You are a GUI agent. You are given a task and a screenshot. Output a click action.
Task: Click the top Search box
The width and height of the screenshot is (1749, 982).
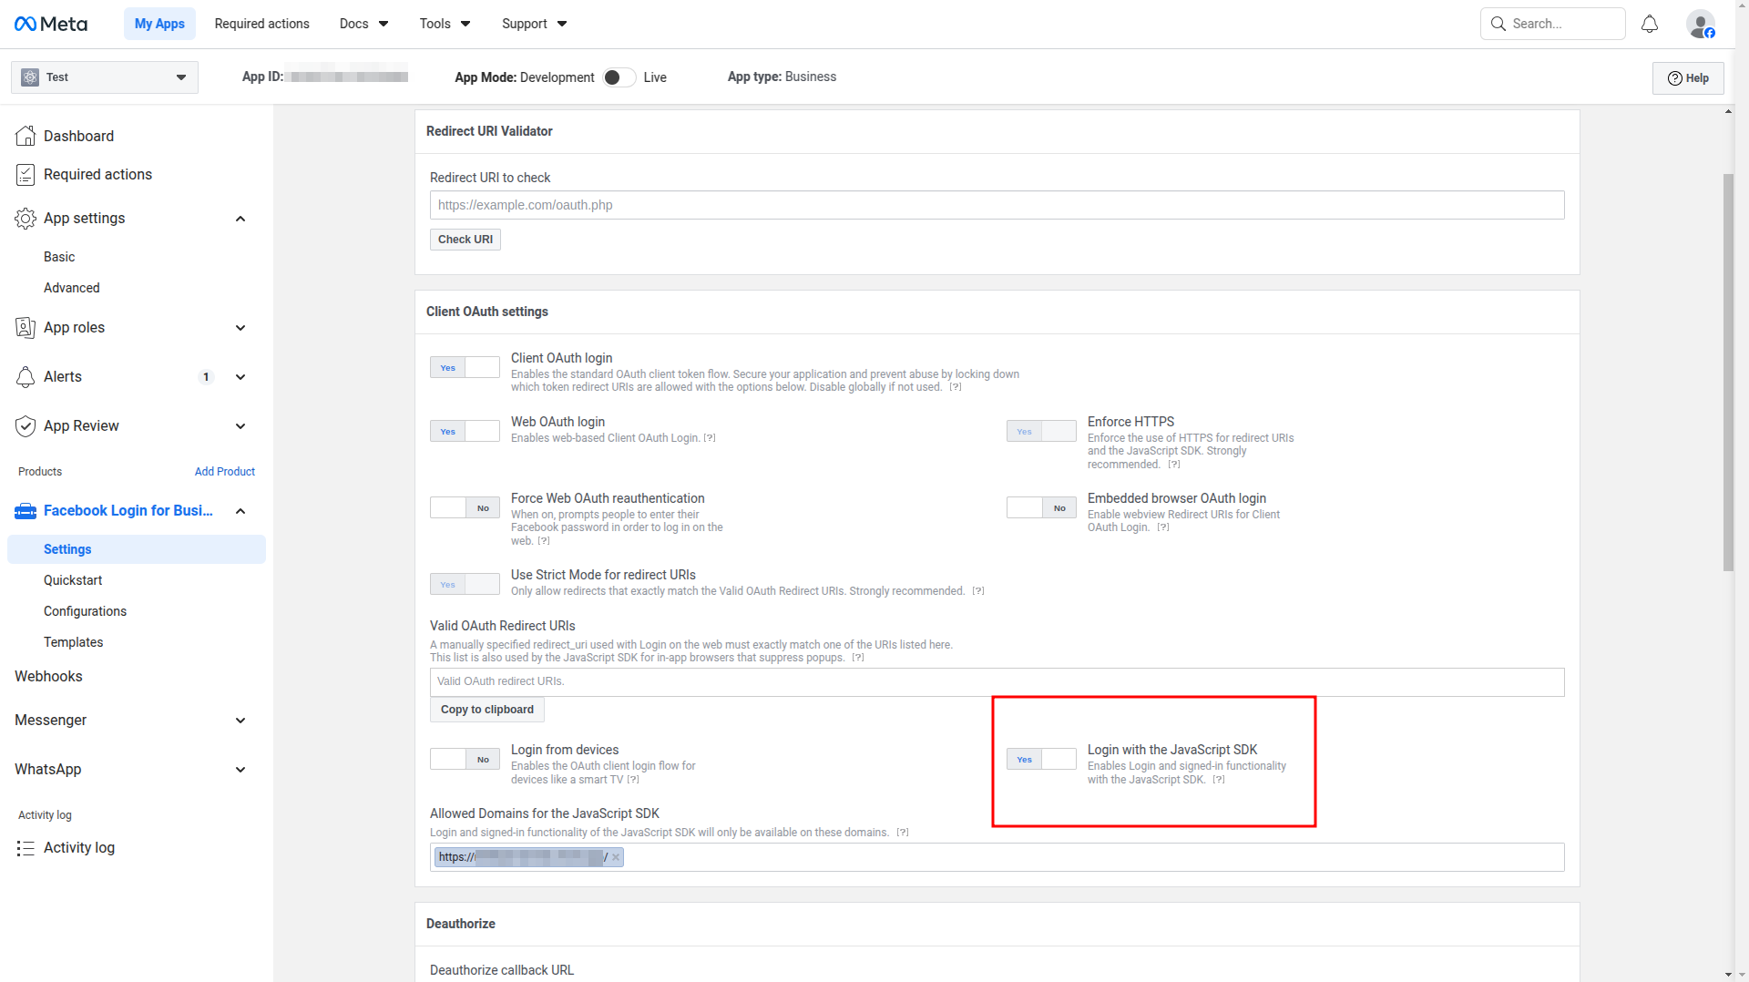pos(1553,24)
